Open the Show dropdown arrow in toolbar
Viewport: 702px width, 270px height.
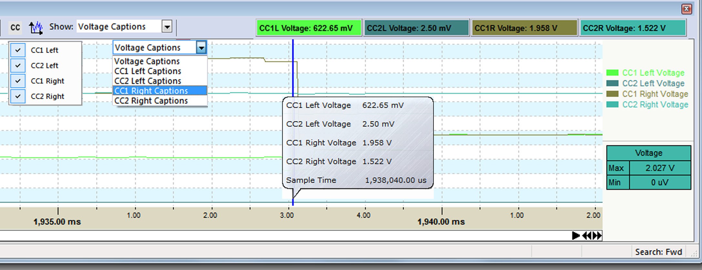pyautogui.click(x=167, y=27)
